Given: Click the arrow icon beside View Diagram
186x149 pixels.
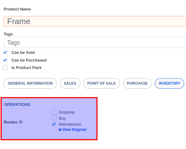Looking at the screenshot, I should (60, 130).
